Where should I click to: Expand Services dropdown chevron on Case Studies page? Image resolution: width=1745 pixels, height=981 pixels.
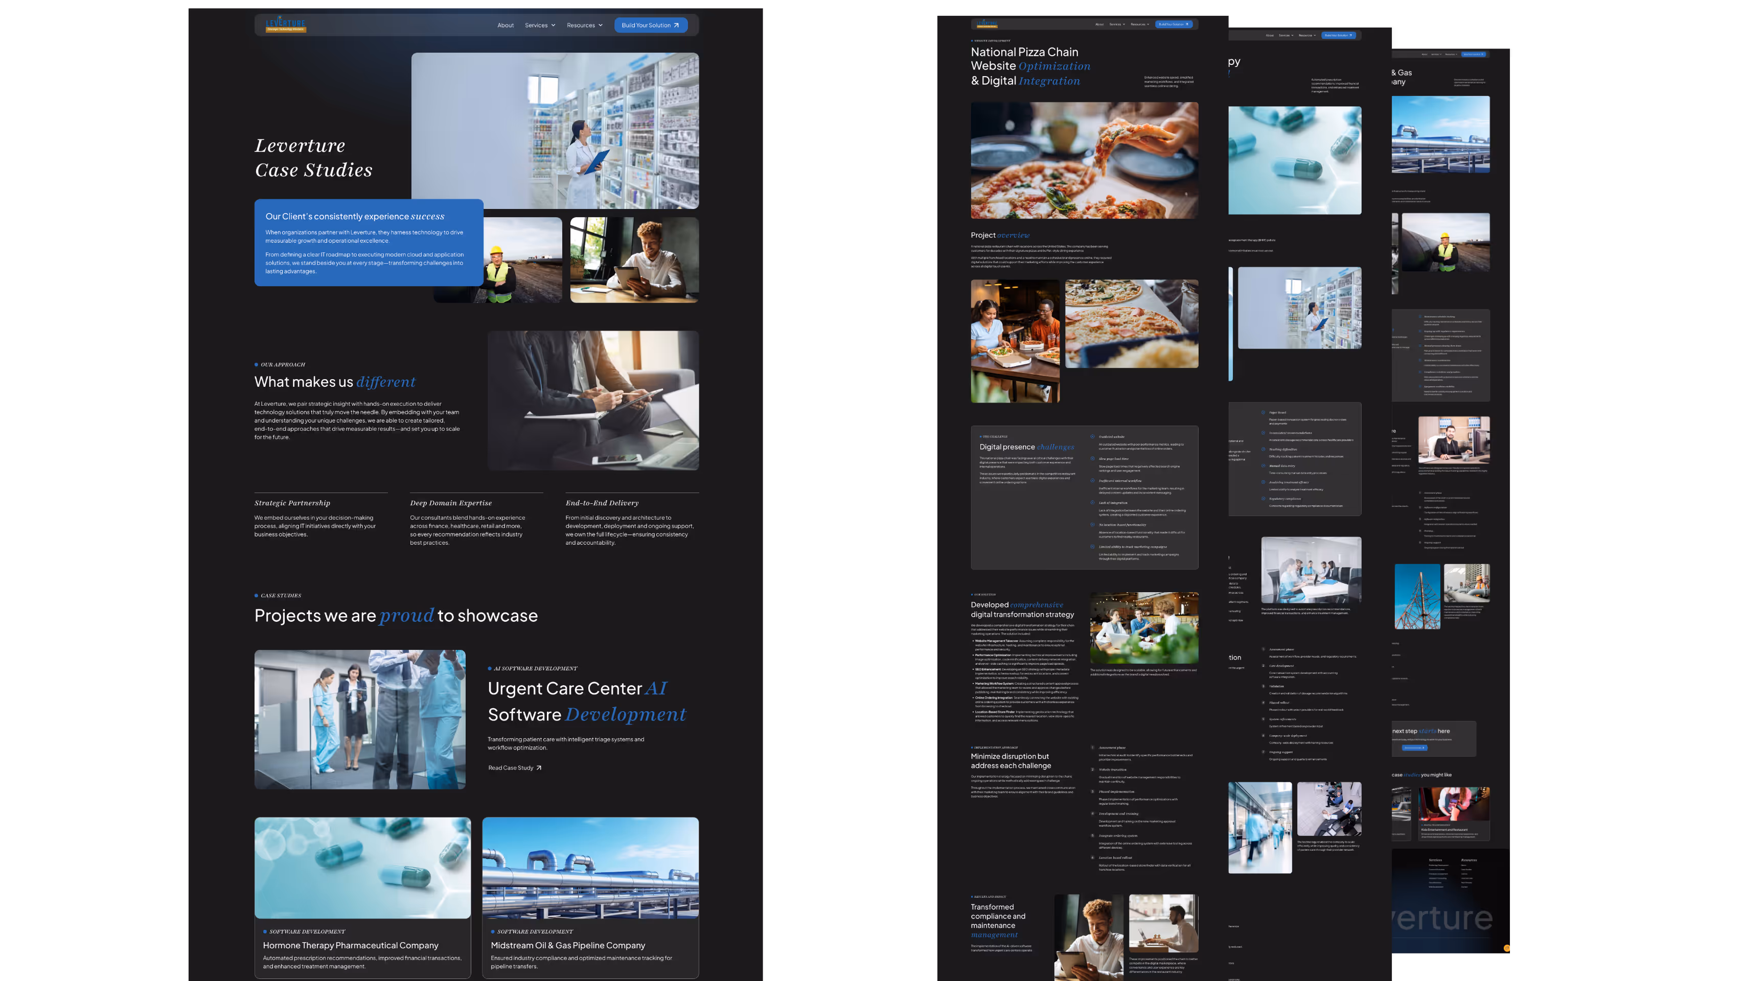554,25
